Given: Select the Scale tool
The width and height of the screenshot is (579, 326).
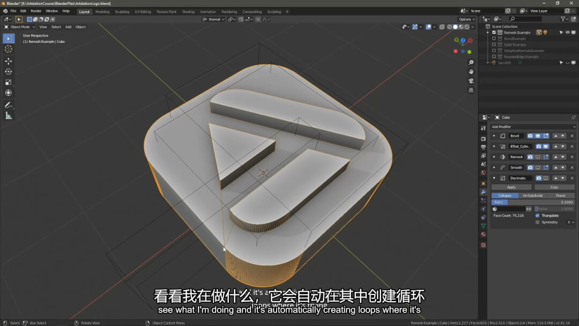Looking at the screenshot, I should [9, 83].
